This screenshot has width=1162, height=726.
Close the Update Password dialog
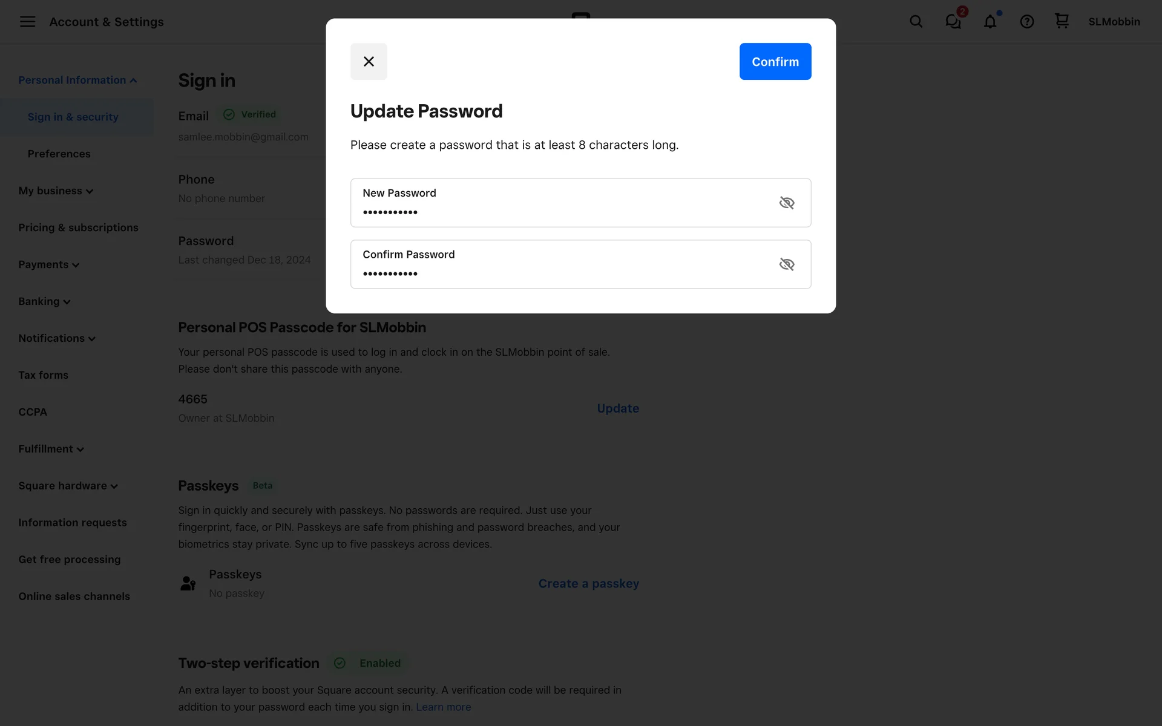click(x=369, y=61)
